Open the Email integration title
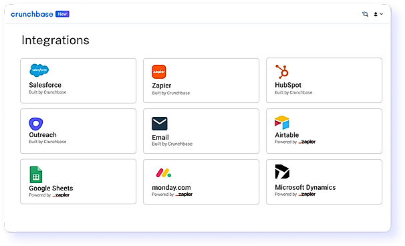This screenshot has height=246, width=405. click(x=160, y=138)
